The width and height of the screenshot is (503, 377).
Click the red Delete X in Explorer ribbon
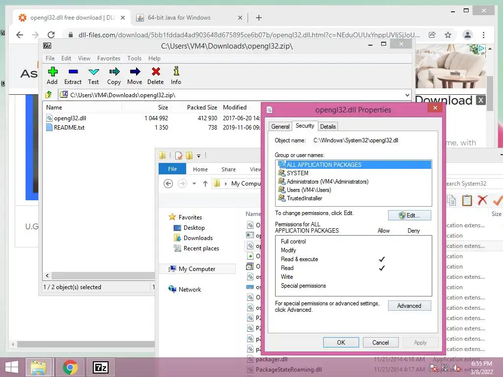click(x=482, y=200)
